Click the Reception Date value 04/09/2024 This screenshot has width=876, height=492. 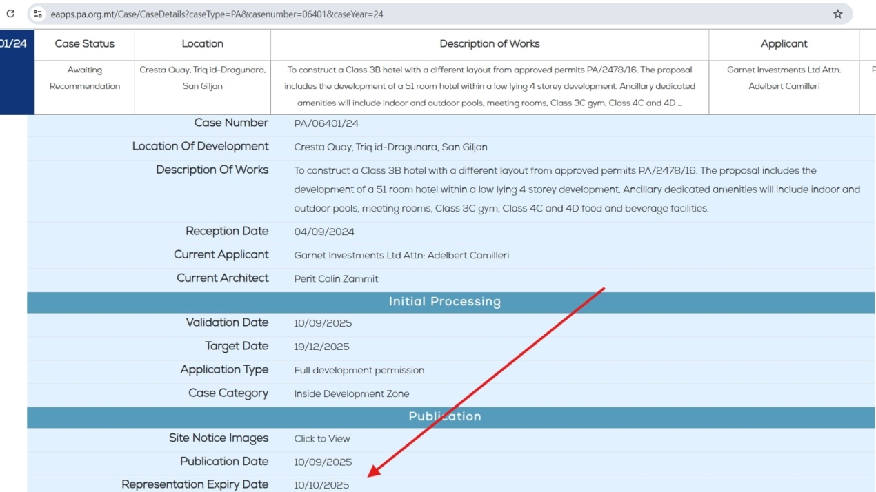click(324, 232)
